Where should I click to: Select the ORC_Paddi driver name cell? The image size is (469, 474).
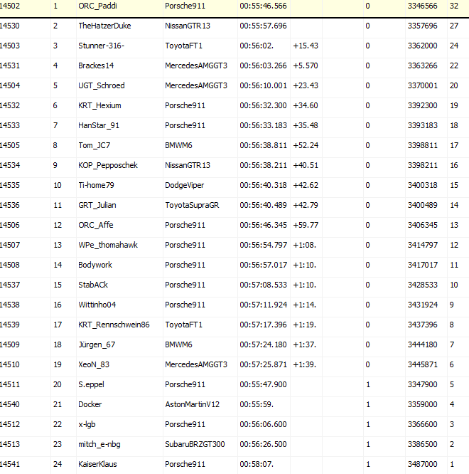click(x=97, y=6)
